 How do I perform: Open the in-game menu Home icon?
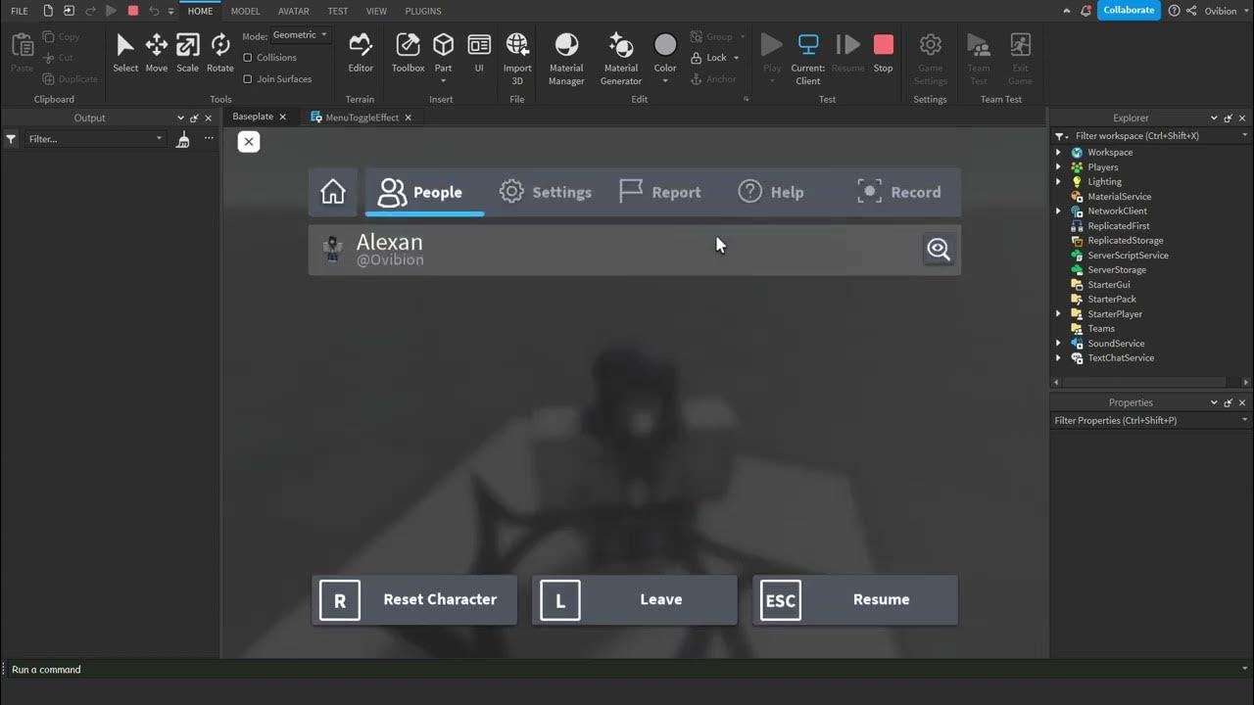coord(333,192)
